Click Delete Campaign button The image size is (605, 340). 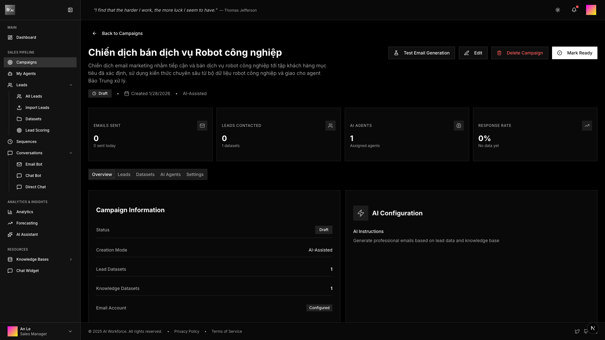520,53
